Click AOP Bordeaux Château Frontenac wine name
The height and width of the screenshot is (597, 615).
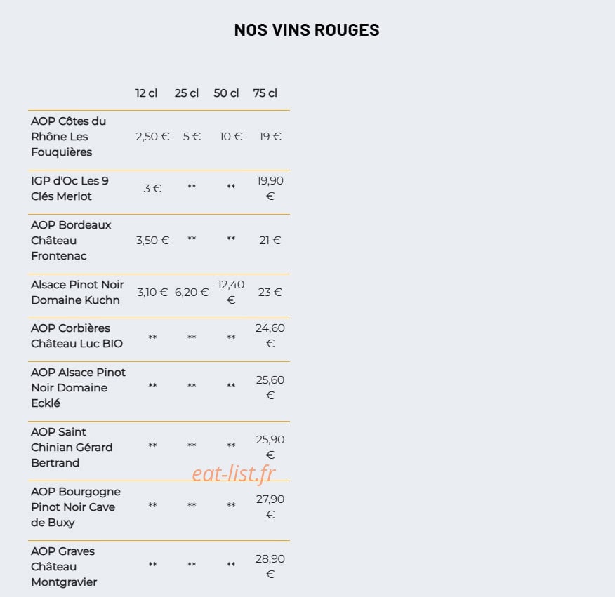(71, 241)
